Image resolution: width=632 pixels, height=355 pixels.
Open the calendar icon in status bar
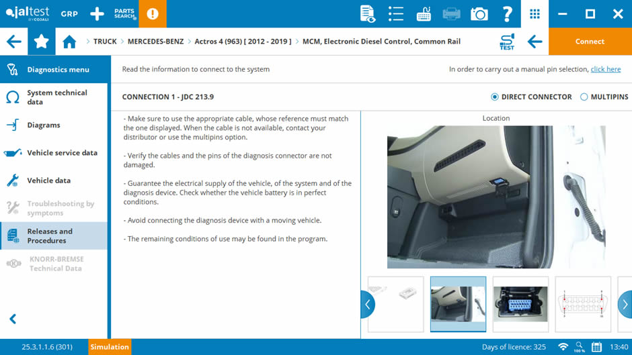[596, 347]
